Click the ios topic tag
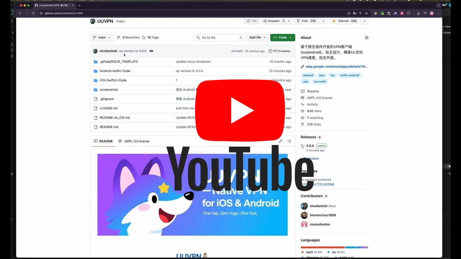Screen dimensions: 461x259 [332, 75]
